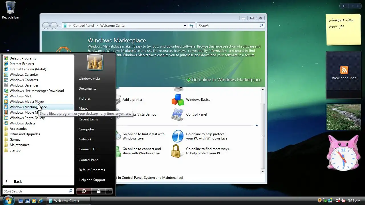Click the windows vista user name link
The image size is (365, 205).
tap(89, 79)
